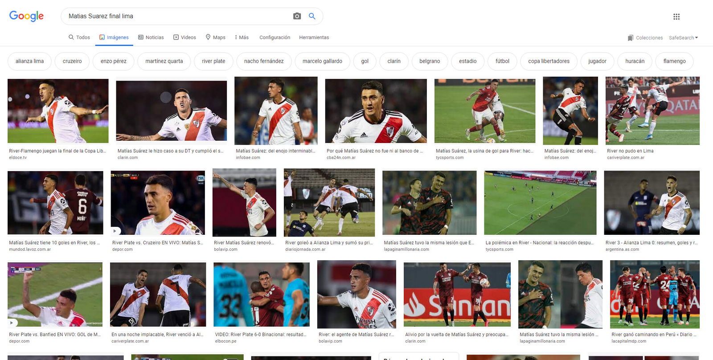Filter by marcelo gallardo chip
Image resolution: width=713 pixels, height=360 pixels.
click(x=322, y=61)
